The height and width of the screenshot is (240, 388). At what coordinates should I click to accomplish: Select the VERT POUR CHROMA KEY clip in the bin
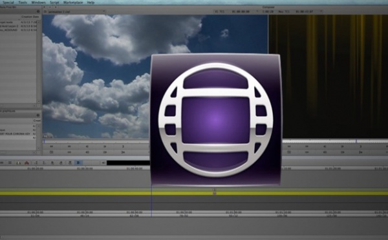[x=15, y=134]
